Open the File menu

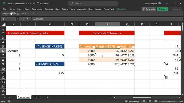click(5, 9)
